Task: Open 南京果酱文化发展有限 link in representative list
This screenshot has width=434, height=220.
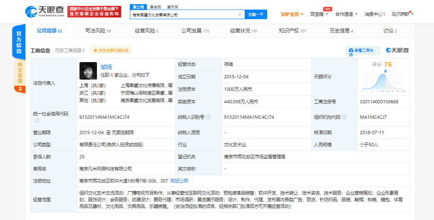Action: click(147, 100)
